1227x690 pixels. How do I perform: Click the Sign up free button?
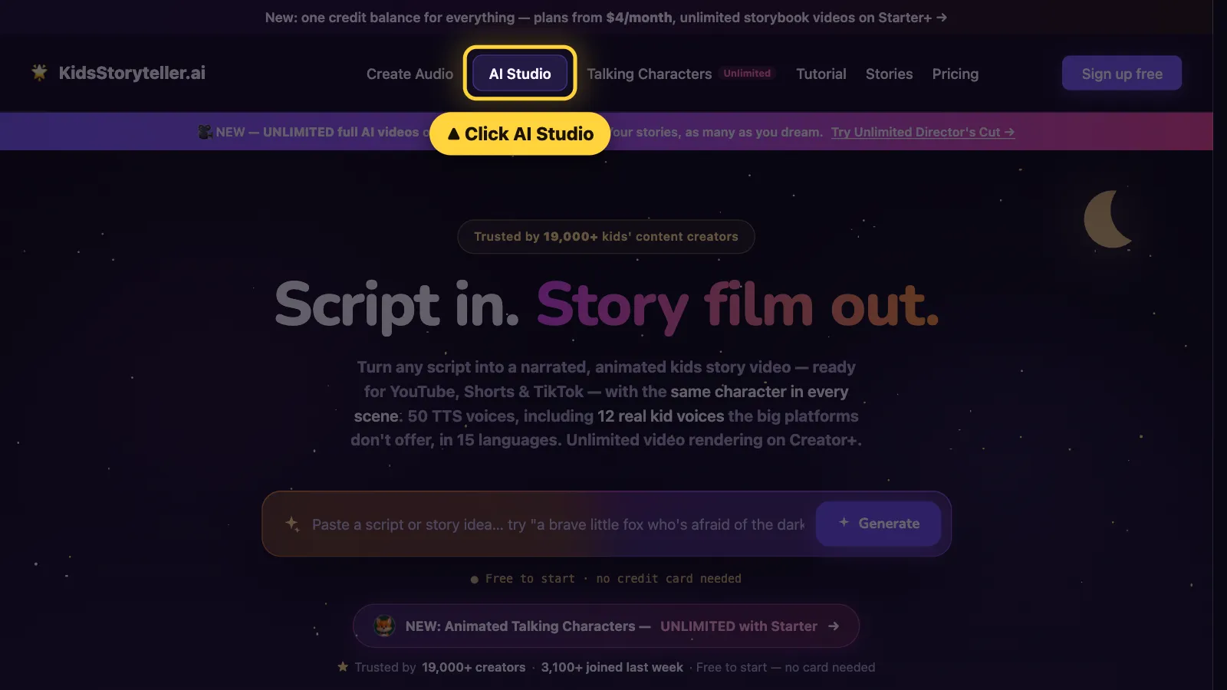coord(1122,74)
